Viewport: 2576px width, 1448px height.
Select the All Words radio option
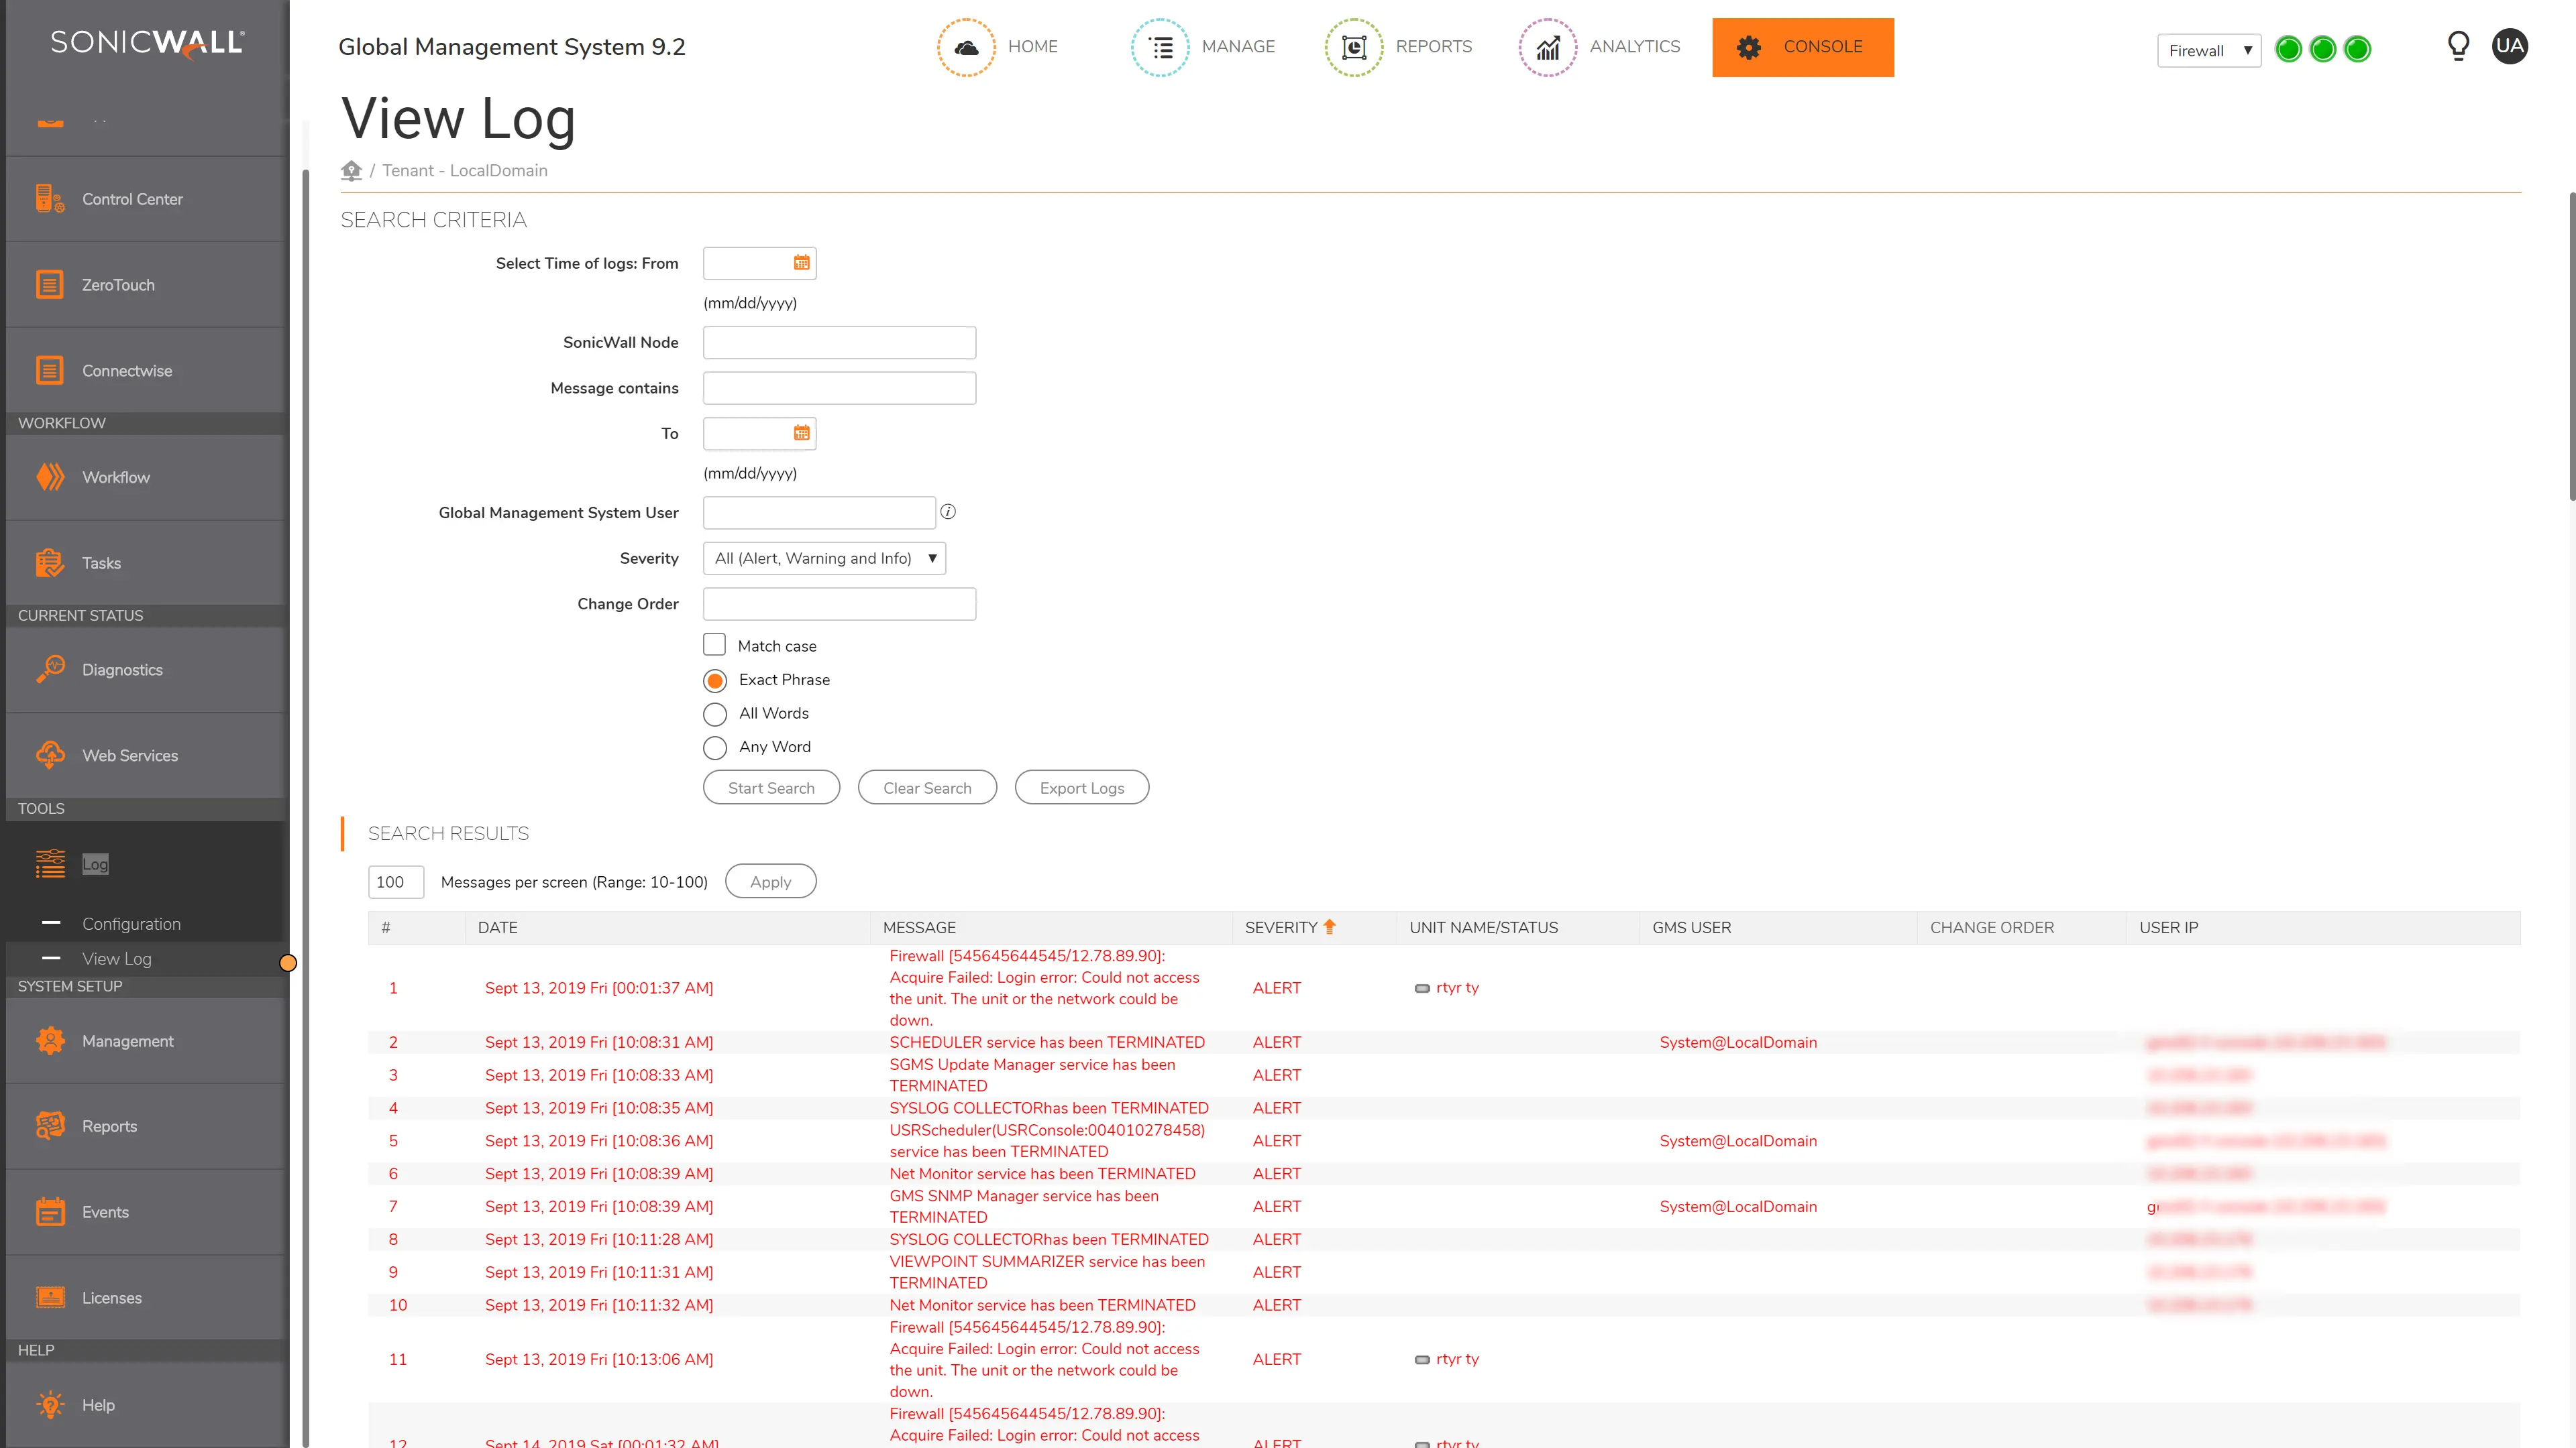pos(714,713)
